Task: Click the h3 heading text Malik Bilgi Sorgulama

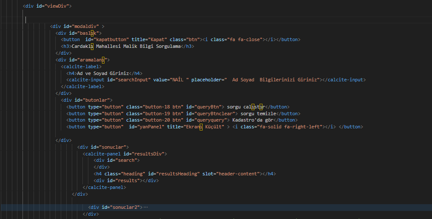Action: point(144,46)
